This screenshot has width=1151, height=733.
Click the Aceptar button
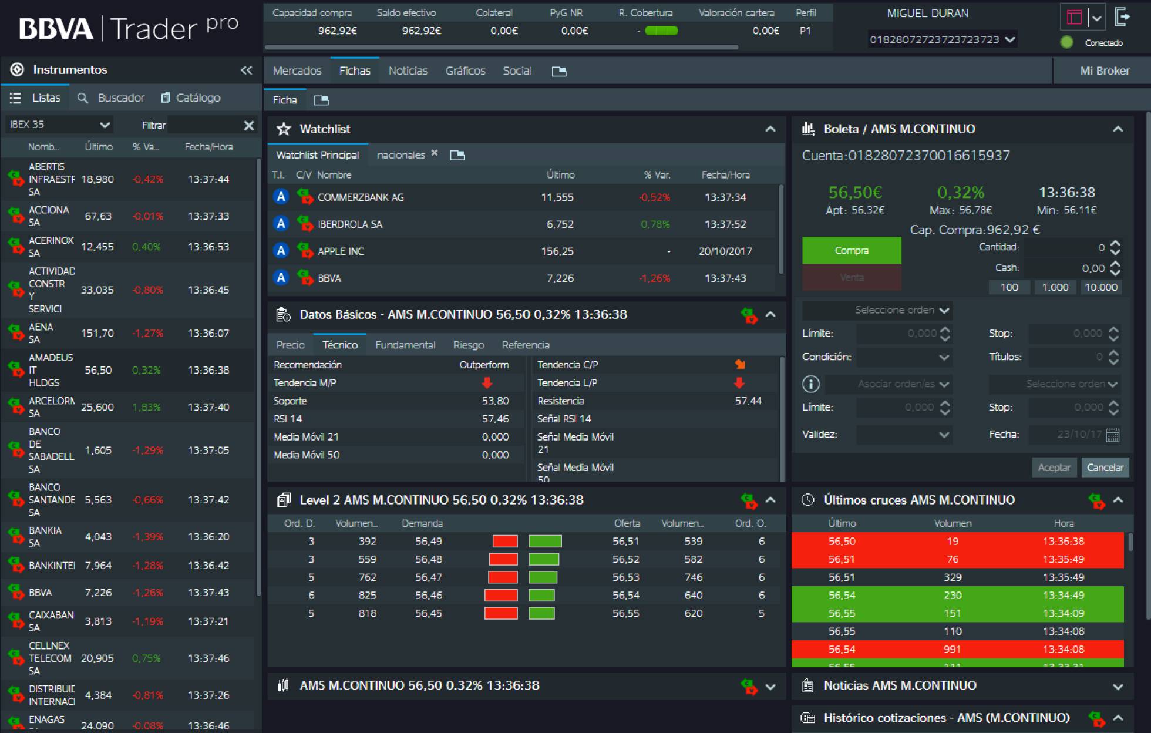pyautogui.click(x=1054, y=468)
